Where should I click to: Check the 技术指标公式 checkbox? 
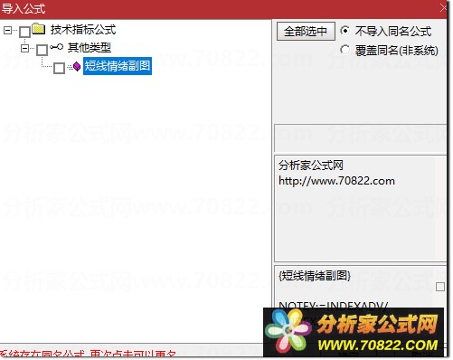pyautogui.click(x=25, y=32)
